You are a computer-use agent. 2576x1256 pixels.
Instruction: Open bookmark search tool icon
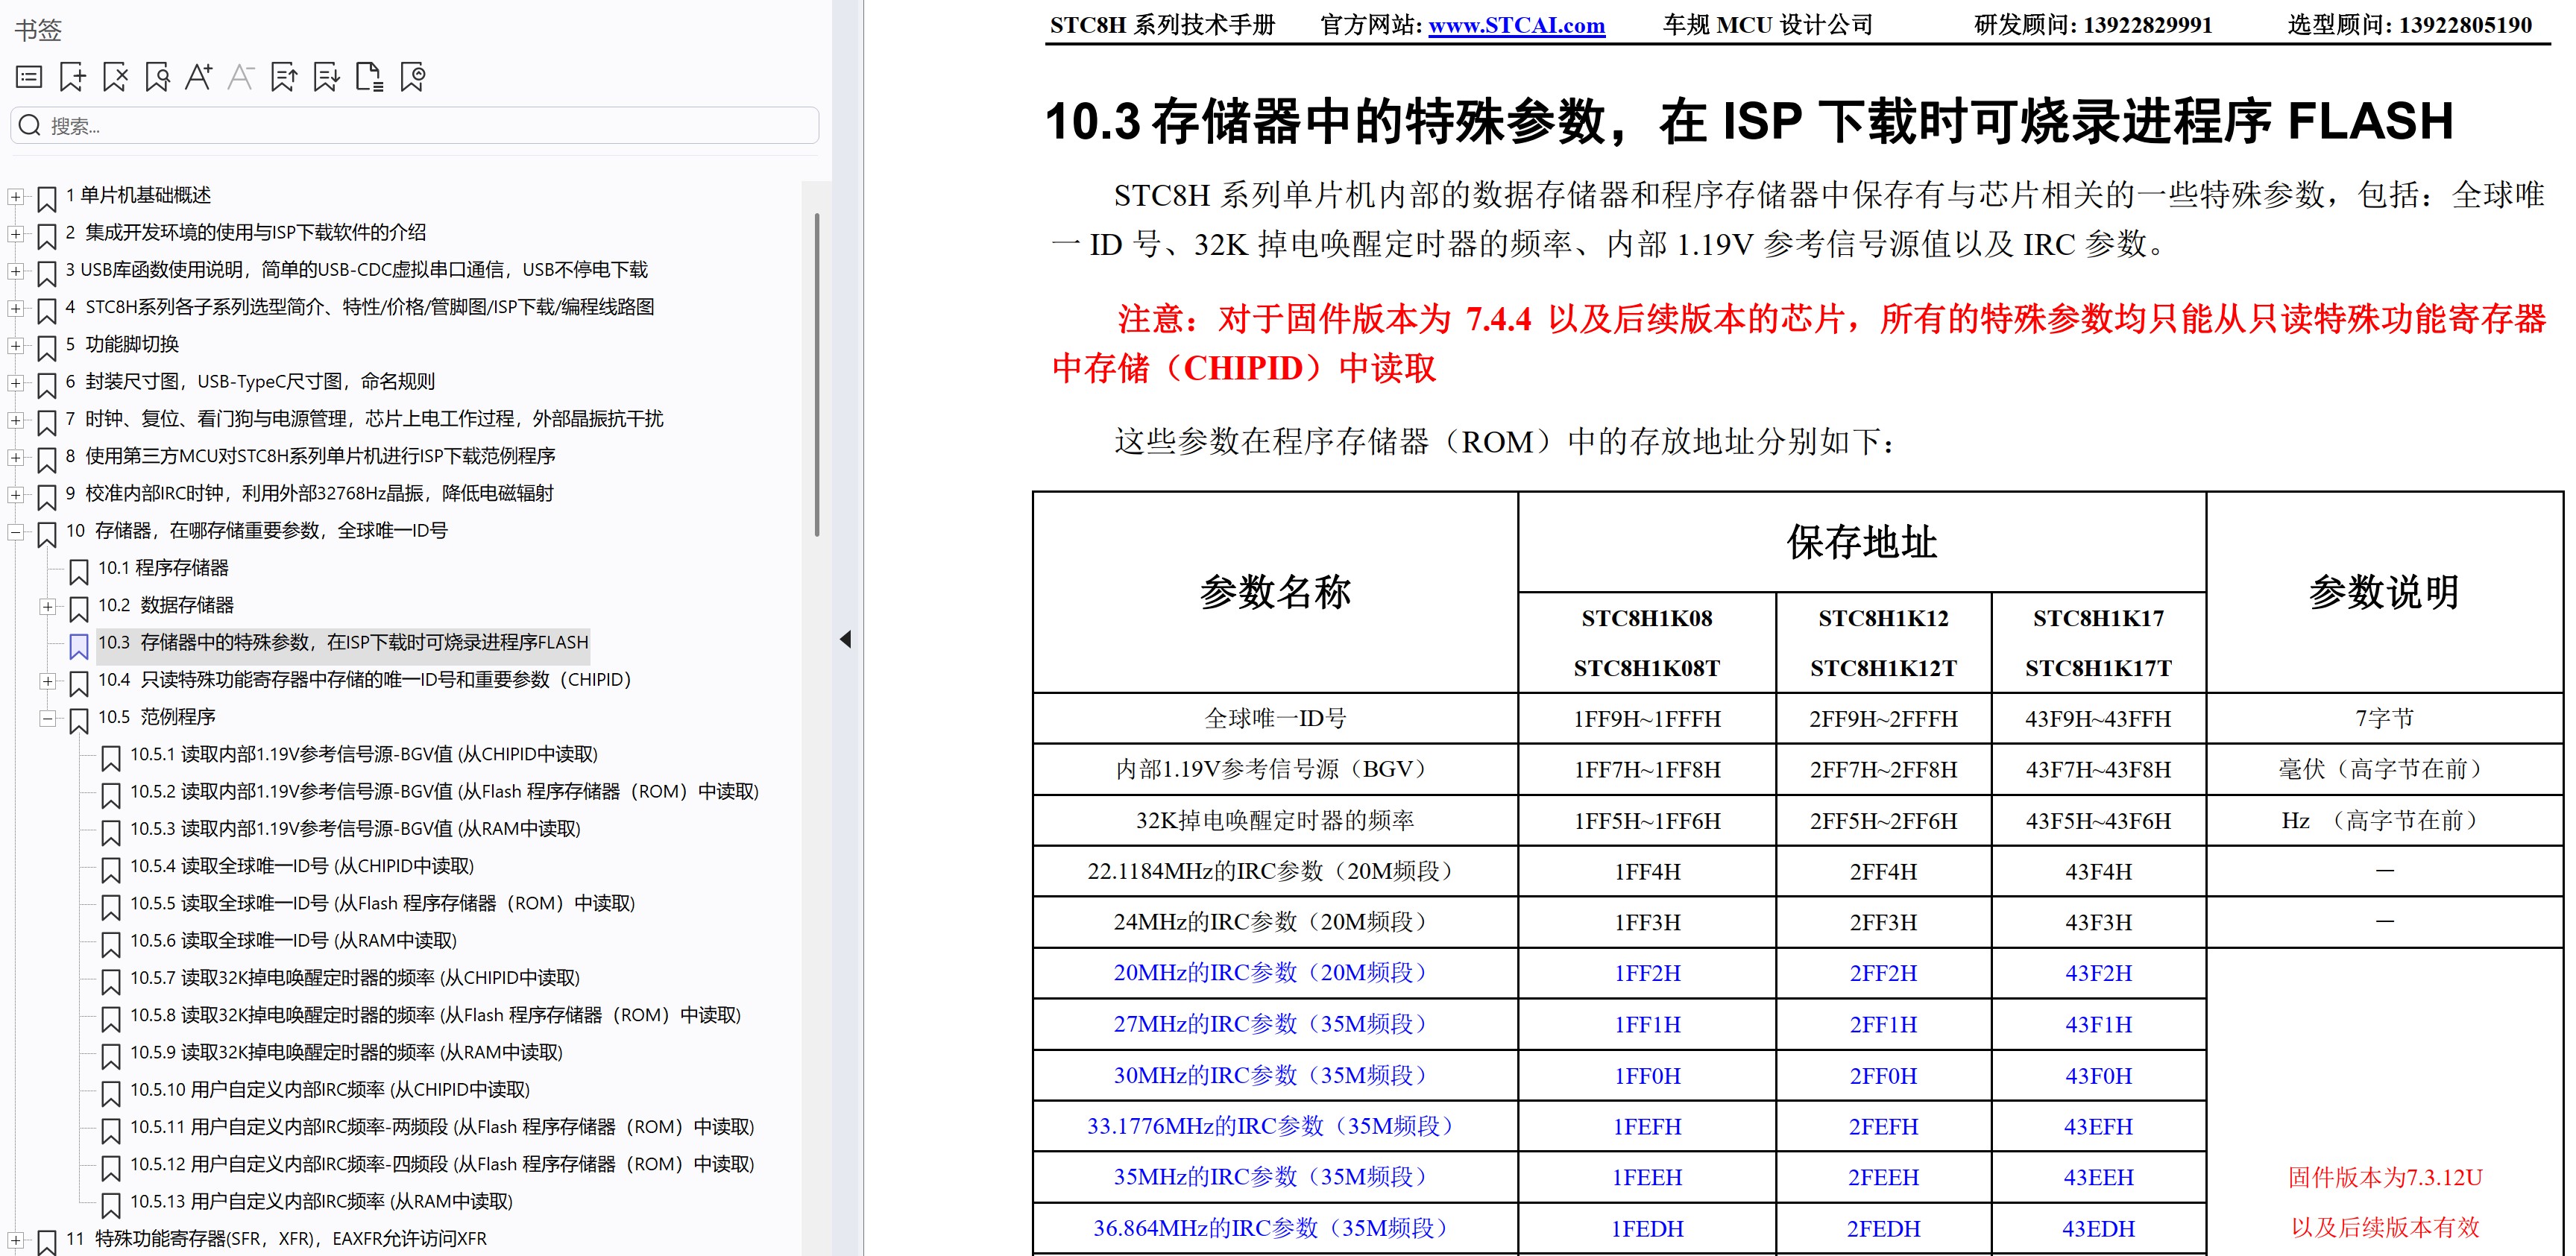click(x=157, y=77)
